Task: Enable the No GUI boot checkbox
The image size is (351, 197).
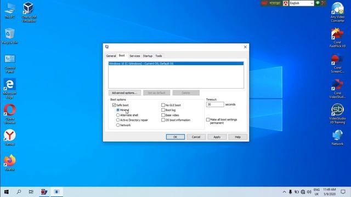Action: [163, 105]
